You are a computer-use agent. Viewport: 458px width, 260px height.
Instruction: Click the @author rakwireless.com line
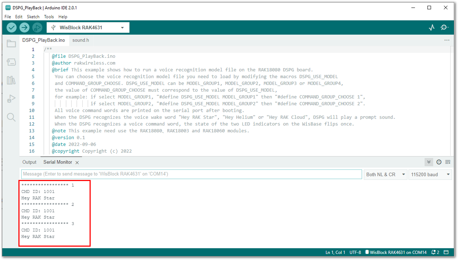click(83, 63)
